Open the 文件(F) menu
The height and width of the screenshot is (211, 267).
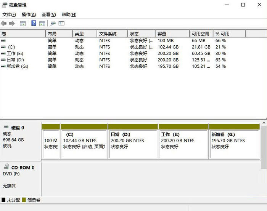(x=9, y=14)
